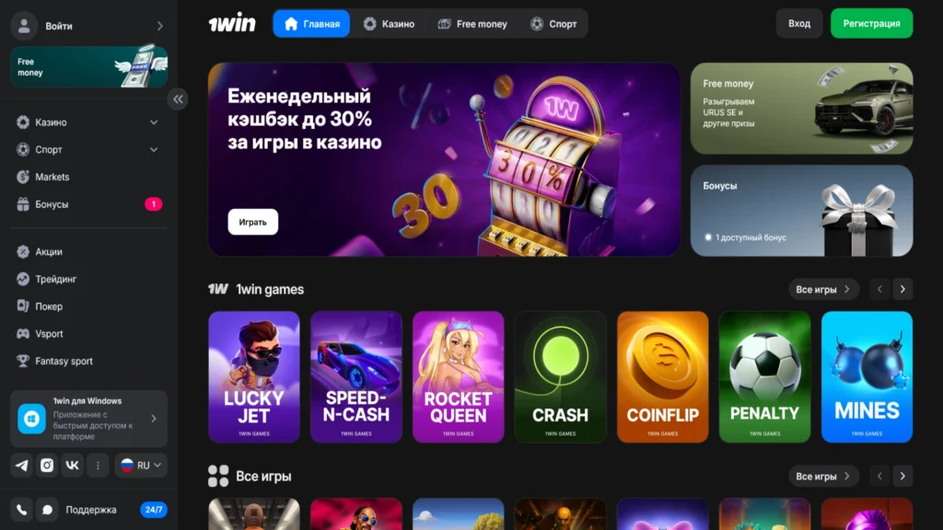Open the Instagram social icon

coord(47,465)
